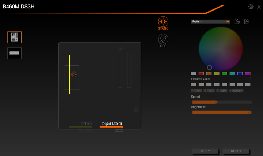The image size is (263, 156).
Task: Switch to the Digital LED C1 tab
Action: (112, 124)
